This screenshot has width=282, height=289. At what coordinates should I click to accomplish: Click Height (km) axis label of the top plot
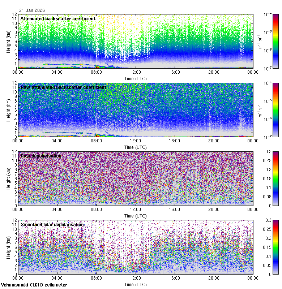9,41
